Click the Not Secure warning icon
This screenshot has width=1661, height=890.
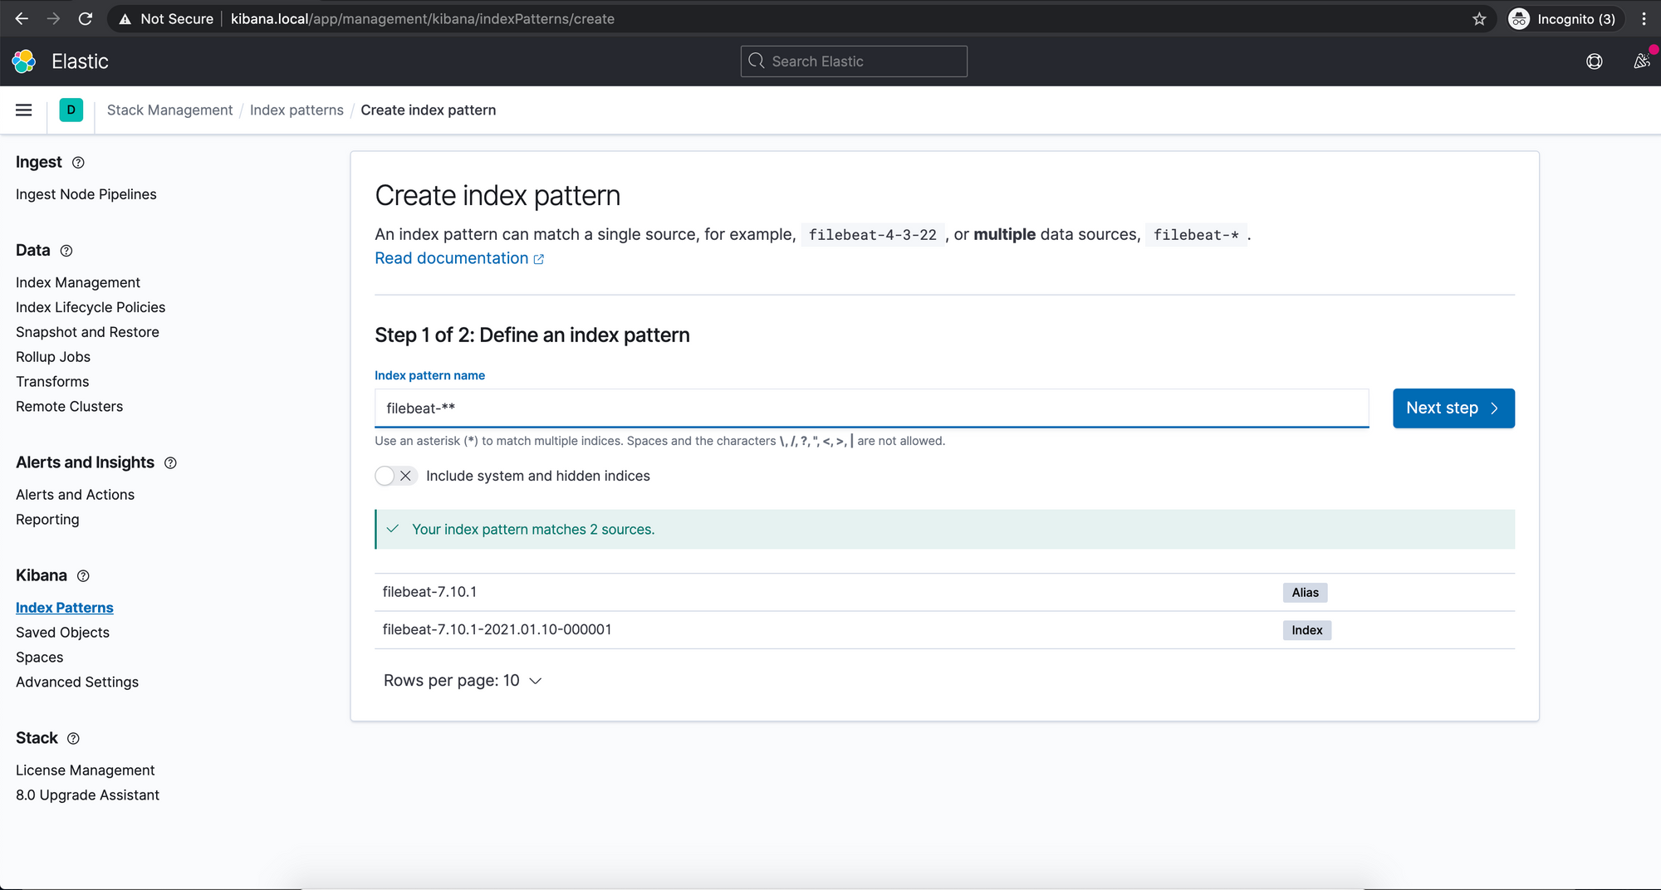[x=125, y=18]
